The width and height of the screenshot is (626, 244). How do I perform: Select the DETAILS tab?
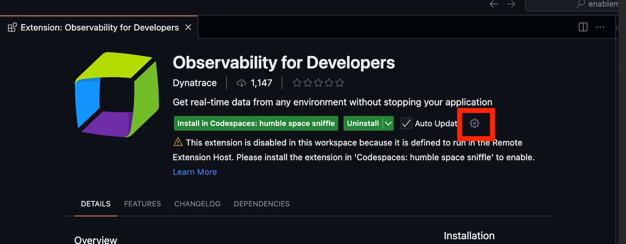click(x=96, y=204)
